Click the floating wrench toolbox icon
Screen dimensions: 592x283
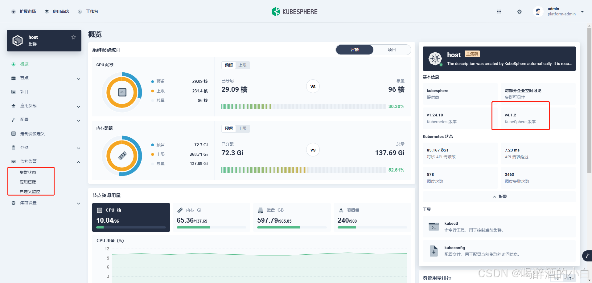587,256
